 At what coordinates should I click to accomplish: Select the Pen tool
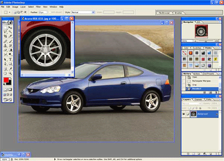5,64
